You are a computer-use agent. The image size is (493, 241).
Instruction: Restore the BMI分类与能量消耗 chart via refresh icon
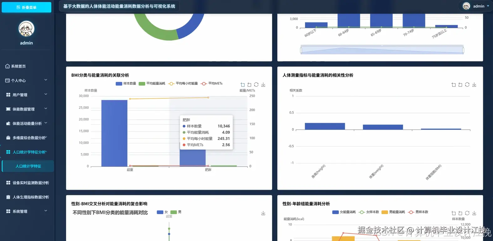[x=256, y=85]
